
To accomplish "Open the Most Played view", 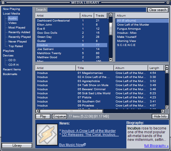I will pos(17,28).
